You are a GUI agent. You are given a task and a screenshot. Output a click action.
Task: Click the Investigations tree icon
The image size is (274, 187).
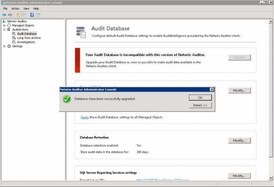[14, 42]
